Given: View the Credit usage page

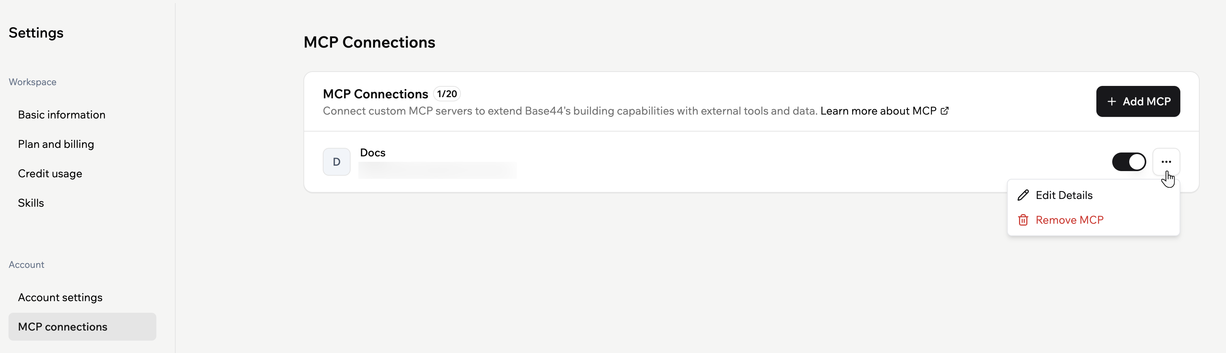Looking at the screenshot, I should click(x=50, y=173).
